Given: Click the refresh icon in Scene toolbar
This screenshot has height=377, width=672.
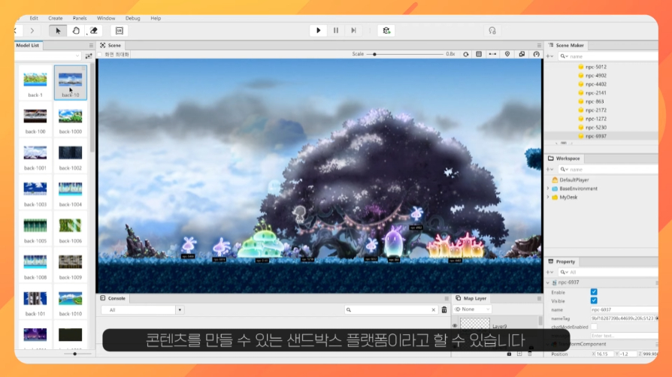Looking at the screenshot, I should tap(466, 54).
